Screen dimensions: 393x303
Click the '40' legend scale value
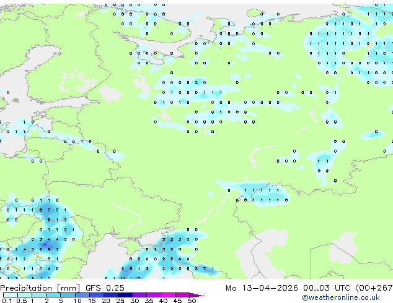pos(163,301)
